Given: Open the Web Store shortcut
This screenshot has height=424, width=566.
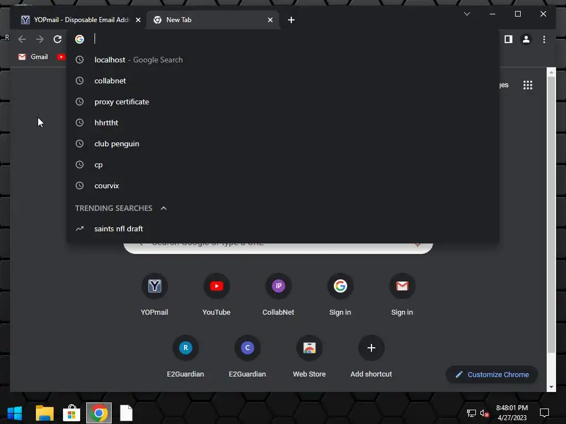Looking at the screenshot, I should [x=310, y=357].
